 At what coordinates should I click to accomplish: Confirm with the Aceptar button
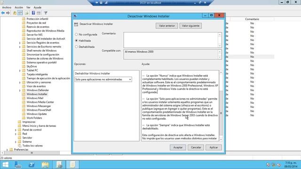(x=178, y=147)
